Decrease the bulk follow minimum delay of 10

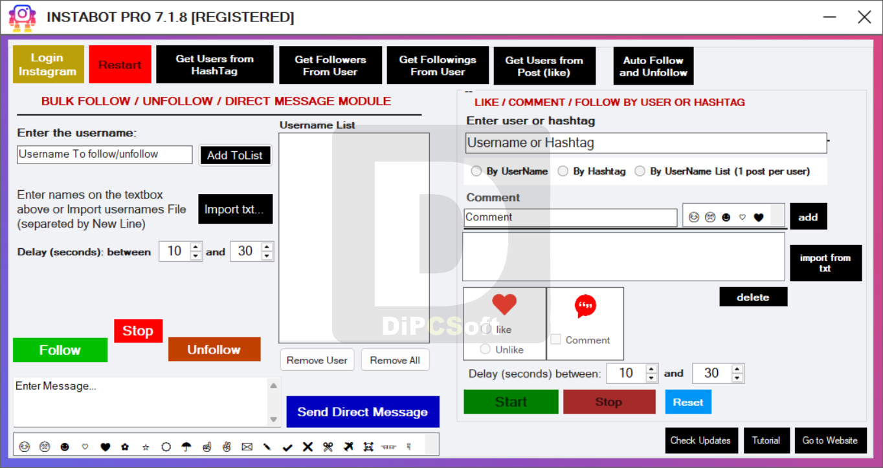(197, 256)
